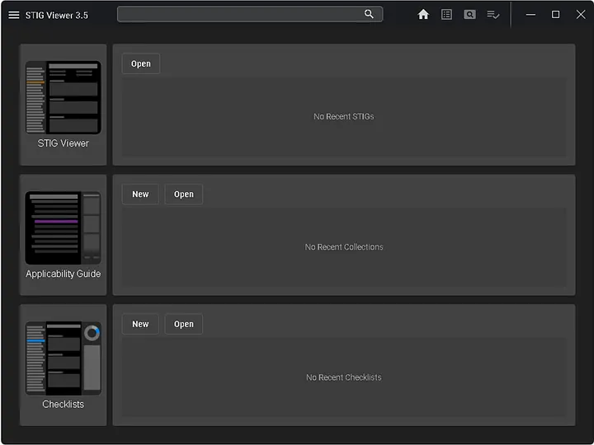Screen dimensions: 594x445
Task: Select the Applicability Guide thumbnail card
Action: click(64, 235)
